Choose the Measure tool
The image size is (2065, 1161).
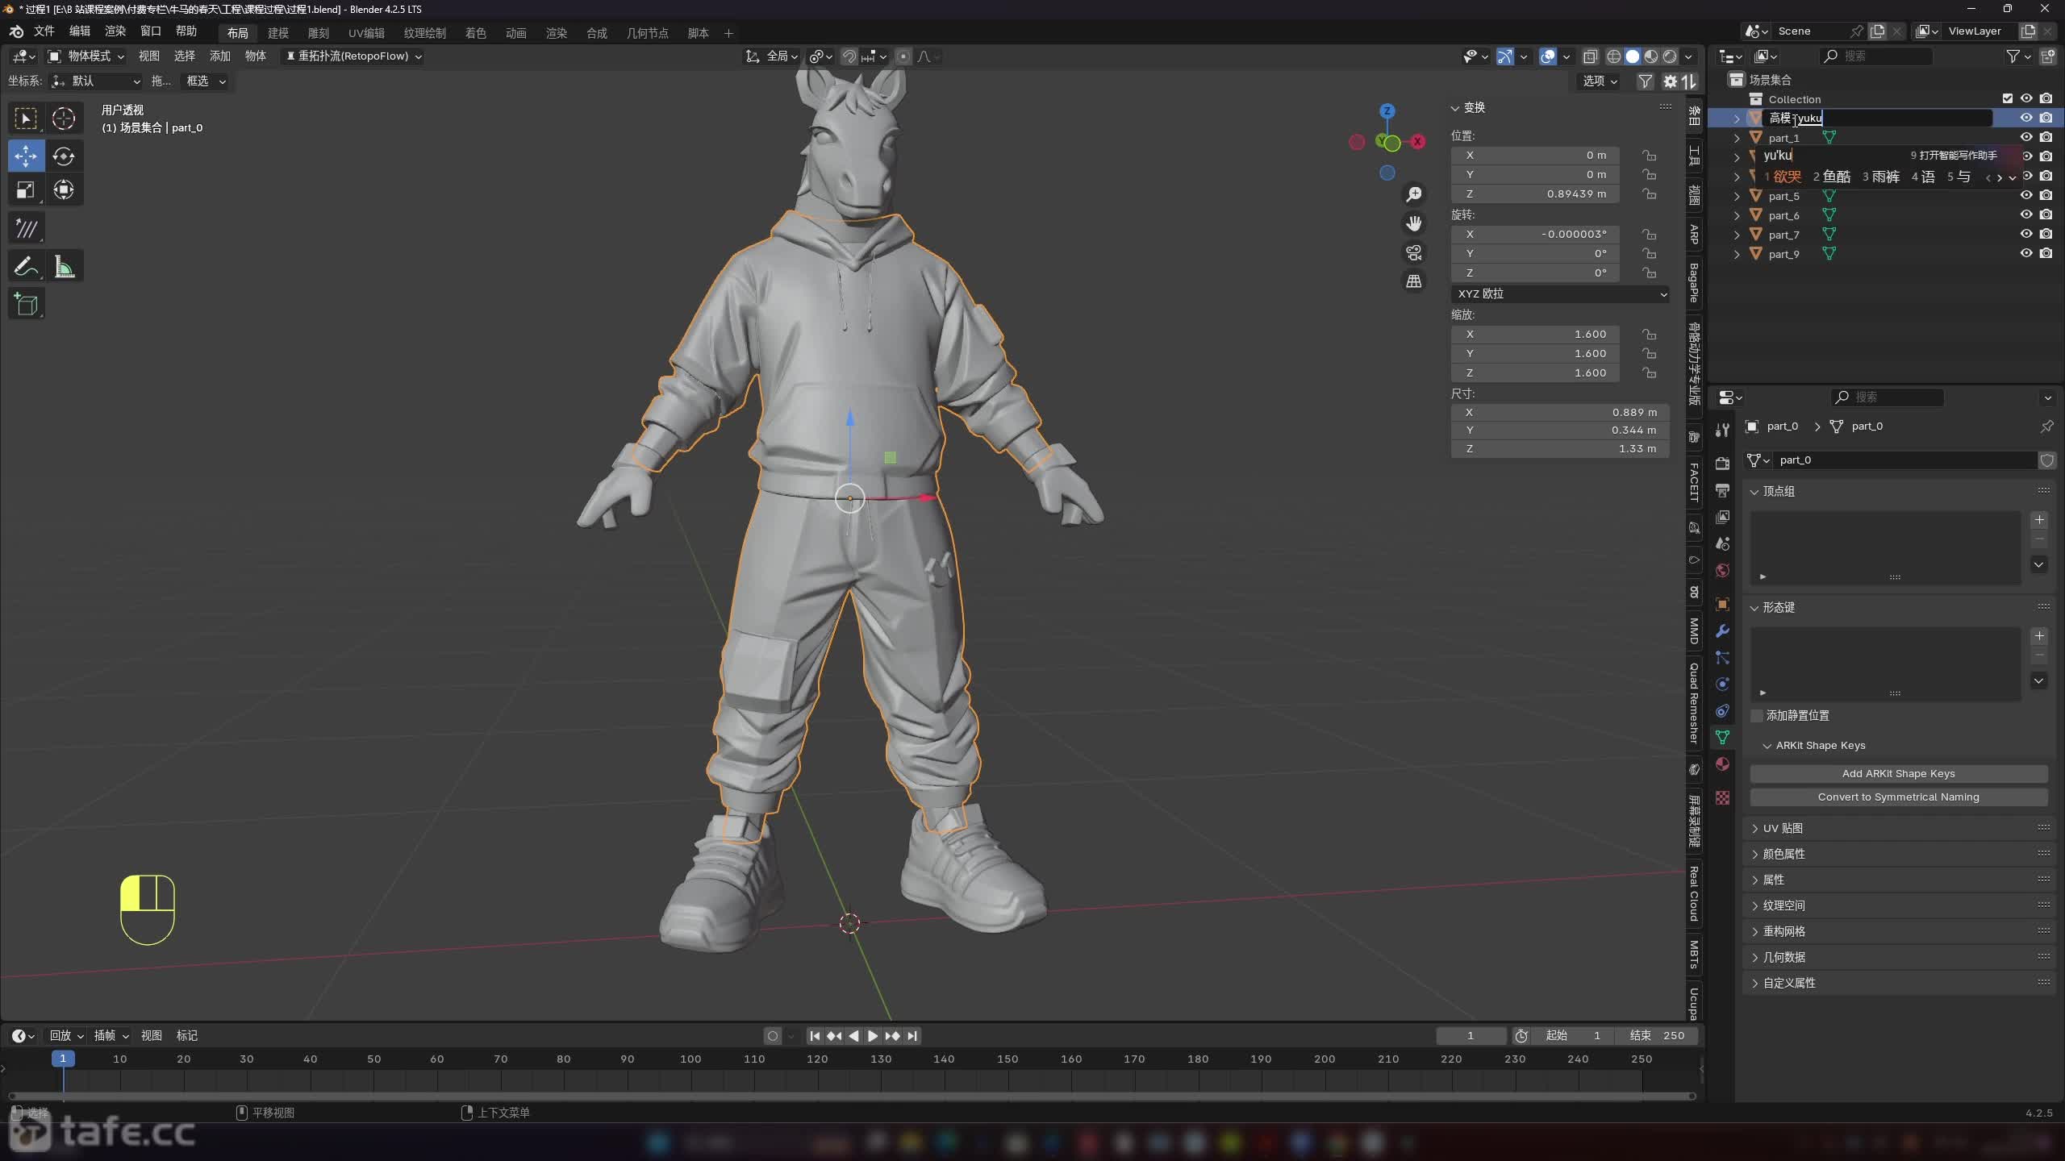pos(64,267)
